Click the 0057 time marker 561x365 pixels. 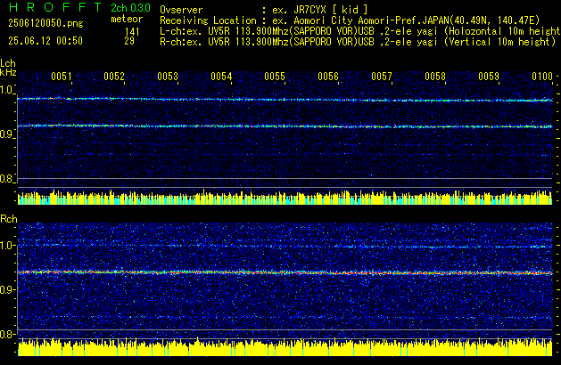click(x=382, y=77)
